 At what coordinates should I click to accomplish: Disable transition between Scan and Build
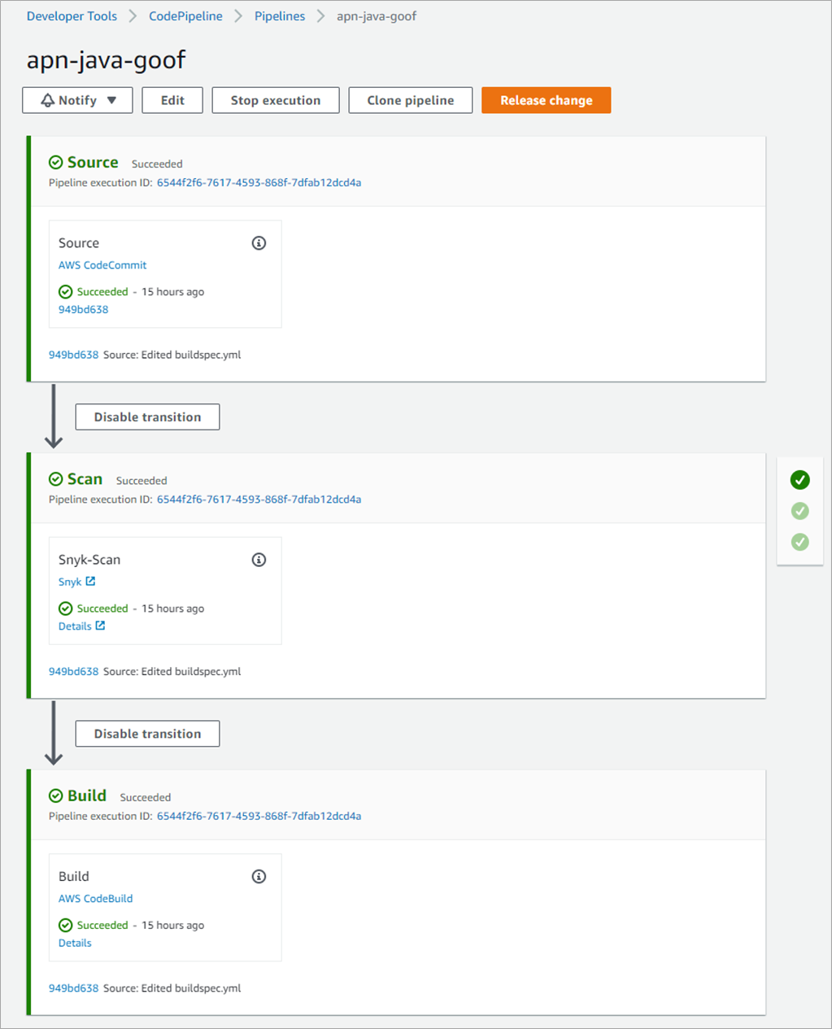click(147, 734)
